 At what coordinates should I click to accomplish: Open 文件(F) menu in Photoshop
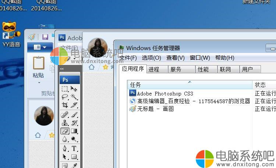tap(69, 48)
